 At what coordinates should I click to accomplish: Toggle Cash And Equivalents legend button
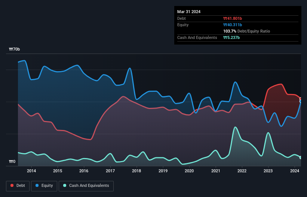86,186
